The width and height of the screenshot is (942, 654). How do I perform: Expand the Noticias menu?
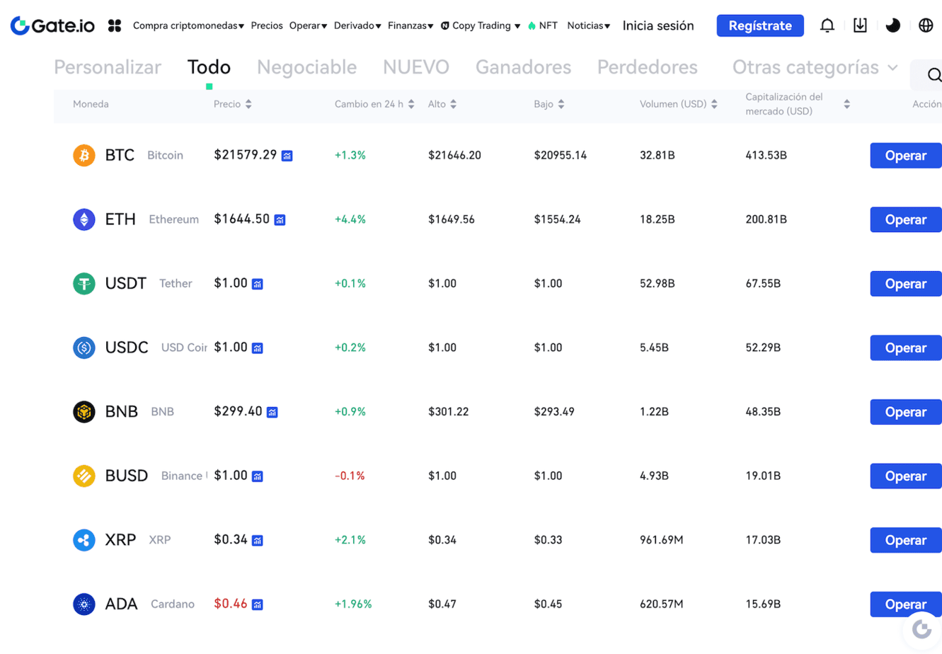(589, 25)
